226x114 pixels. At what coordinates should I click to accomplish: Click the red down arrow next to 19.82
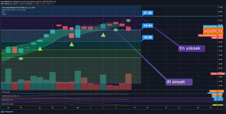pos(18,3)
